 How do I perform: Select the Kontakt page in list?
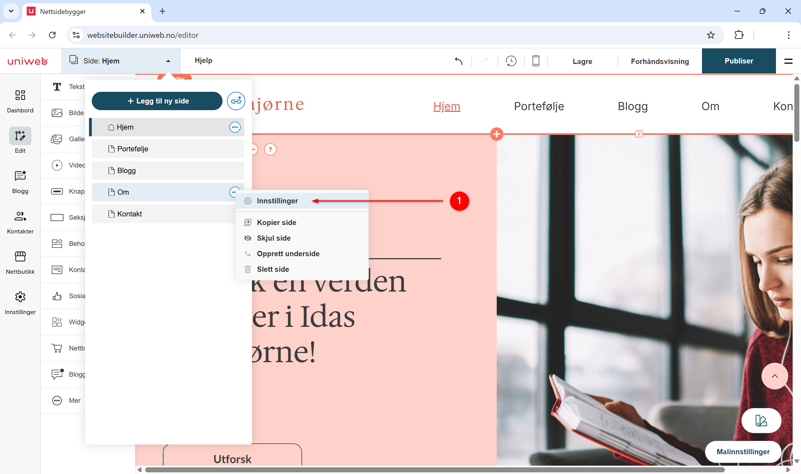coord(164,214)
